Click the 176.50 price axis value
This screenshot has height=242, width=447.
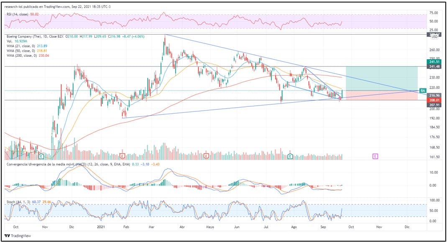point(434,137)
